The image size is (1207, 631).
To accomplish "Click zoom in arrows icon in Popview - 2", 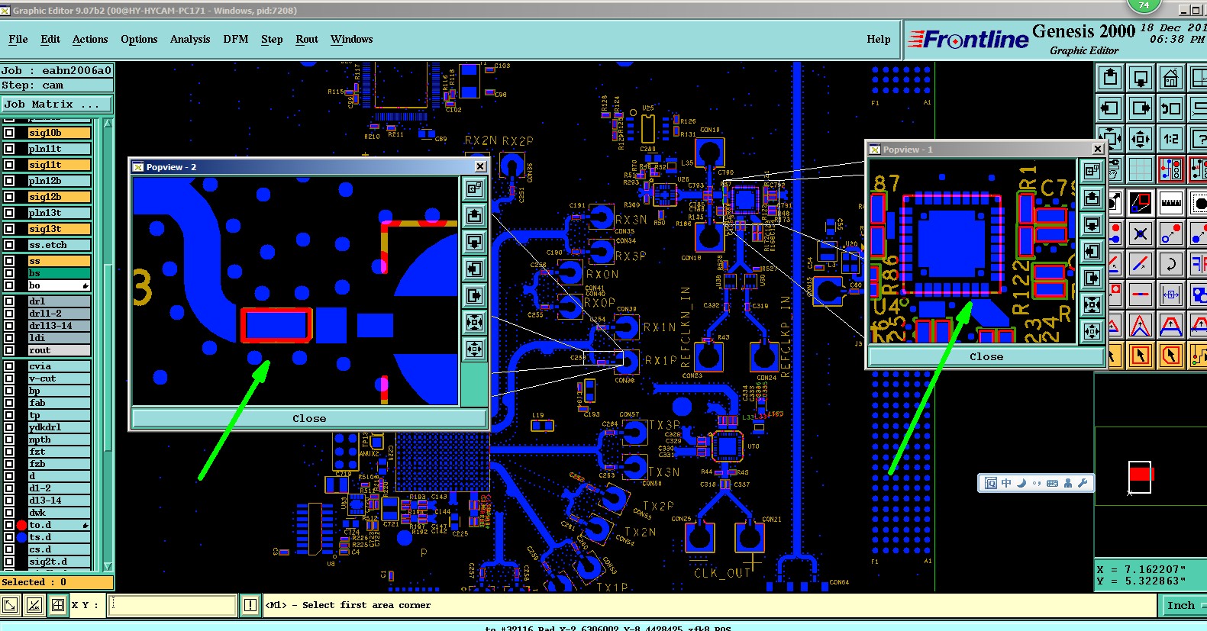I will tap(474, 323).
